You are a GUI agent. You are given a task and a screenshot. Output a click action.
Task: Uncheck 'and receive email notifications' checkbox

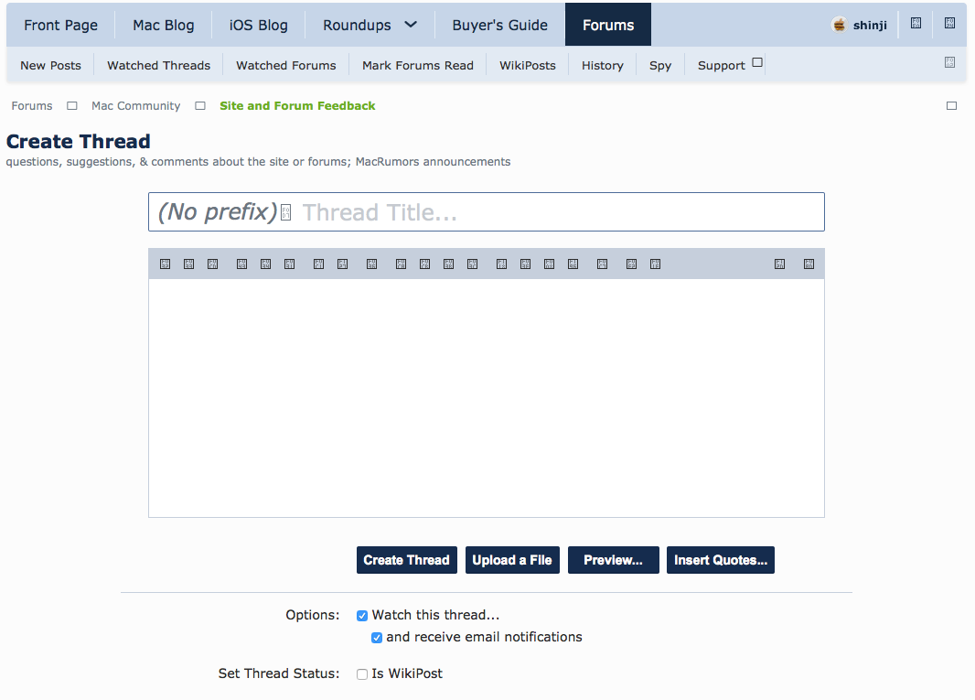click(x=377, y=638)
